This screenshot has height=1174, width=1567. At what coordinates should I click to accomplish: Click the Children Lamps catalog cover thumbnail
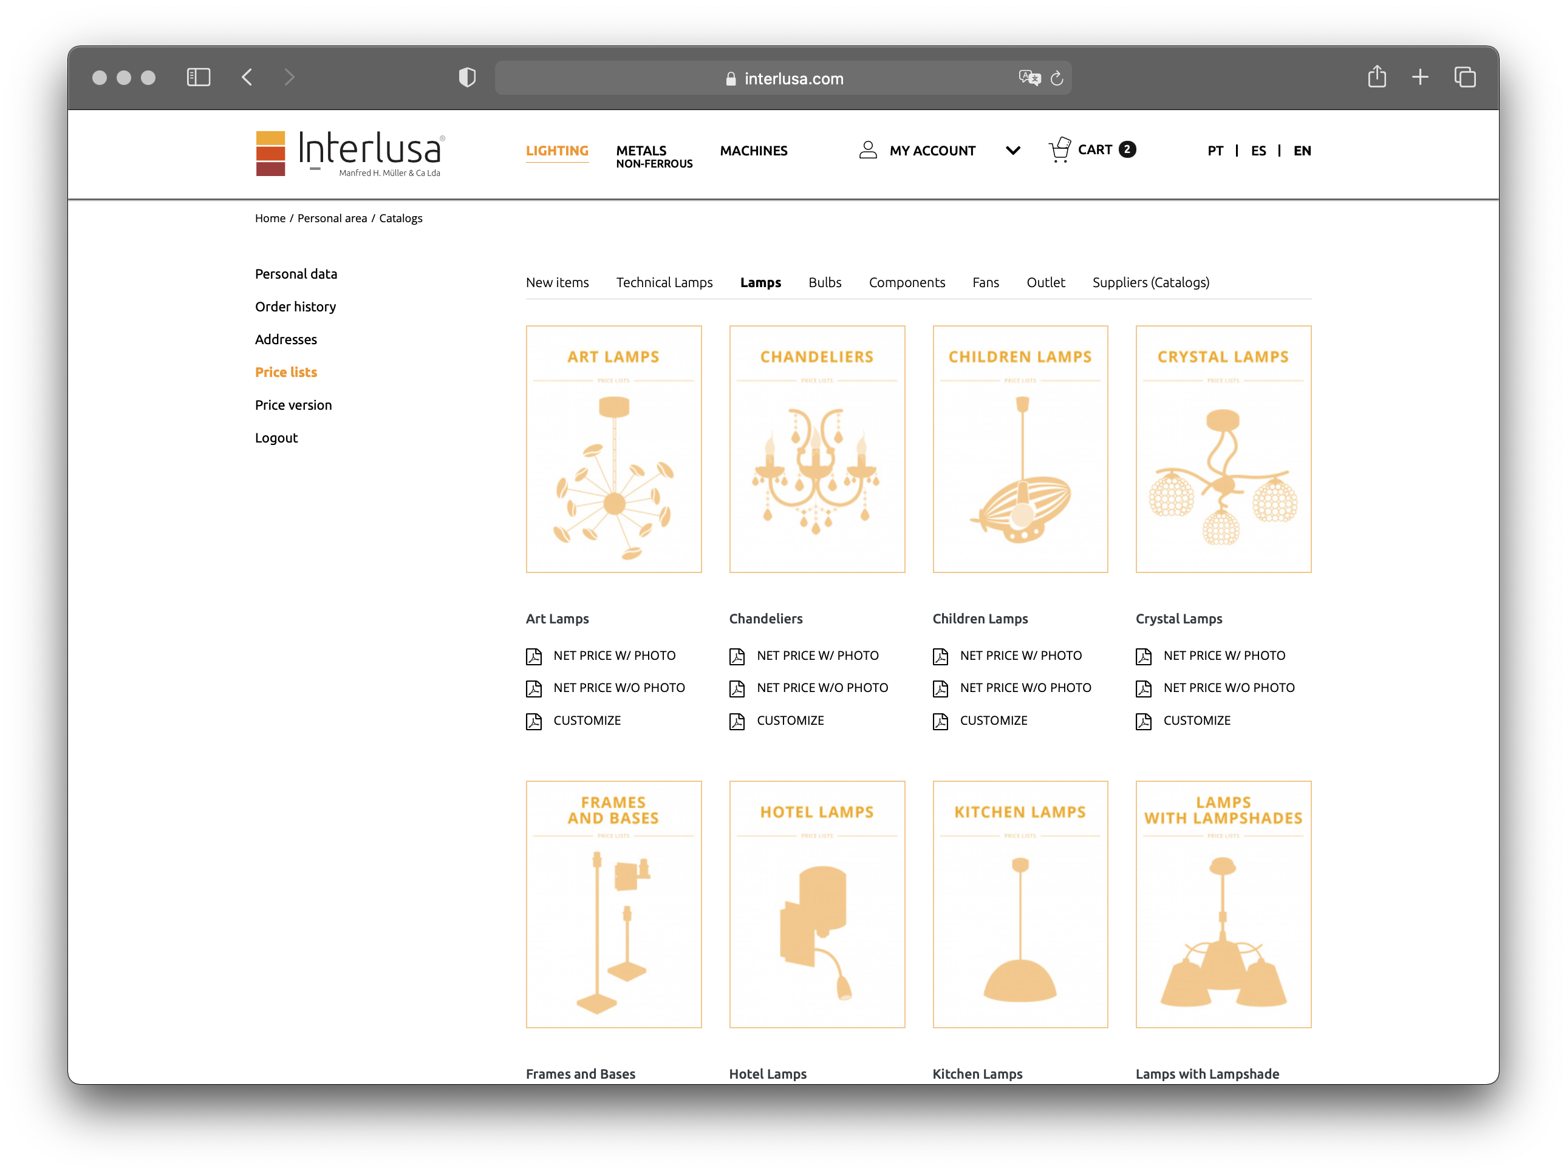(x=1020, y=449)
